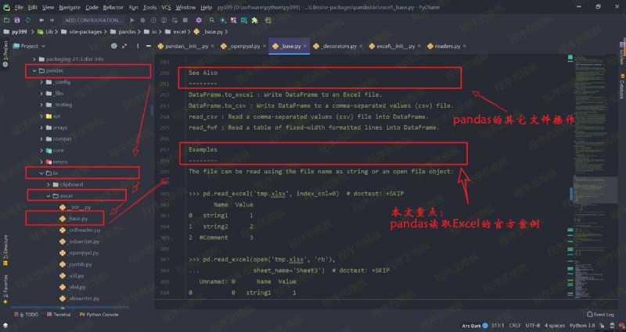The image size is (626, 332).
Task: Expand the clipboard folder
Action: [49, 184]
